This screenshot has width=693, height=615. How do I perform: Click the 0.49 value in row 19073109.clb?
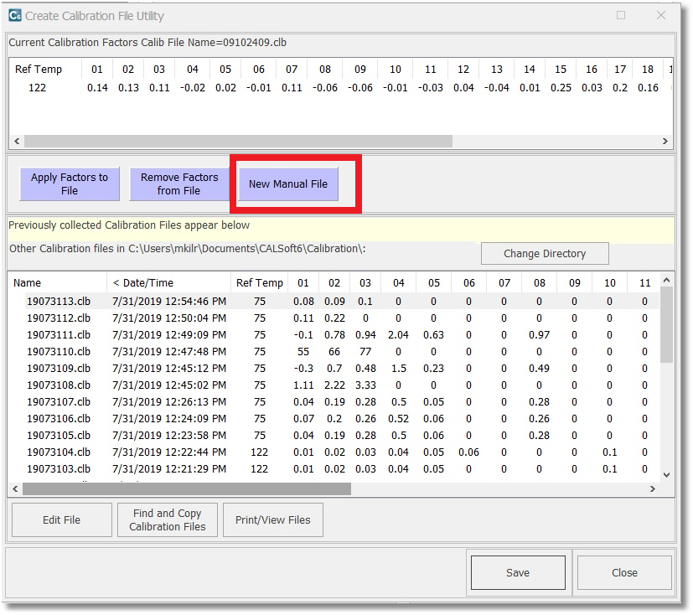[x=539, y=369]
